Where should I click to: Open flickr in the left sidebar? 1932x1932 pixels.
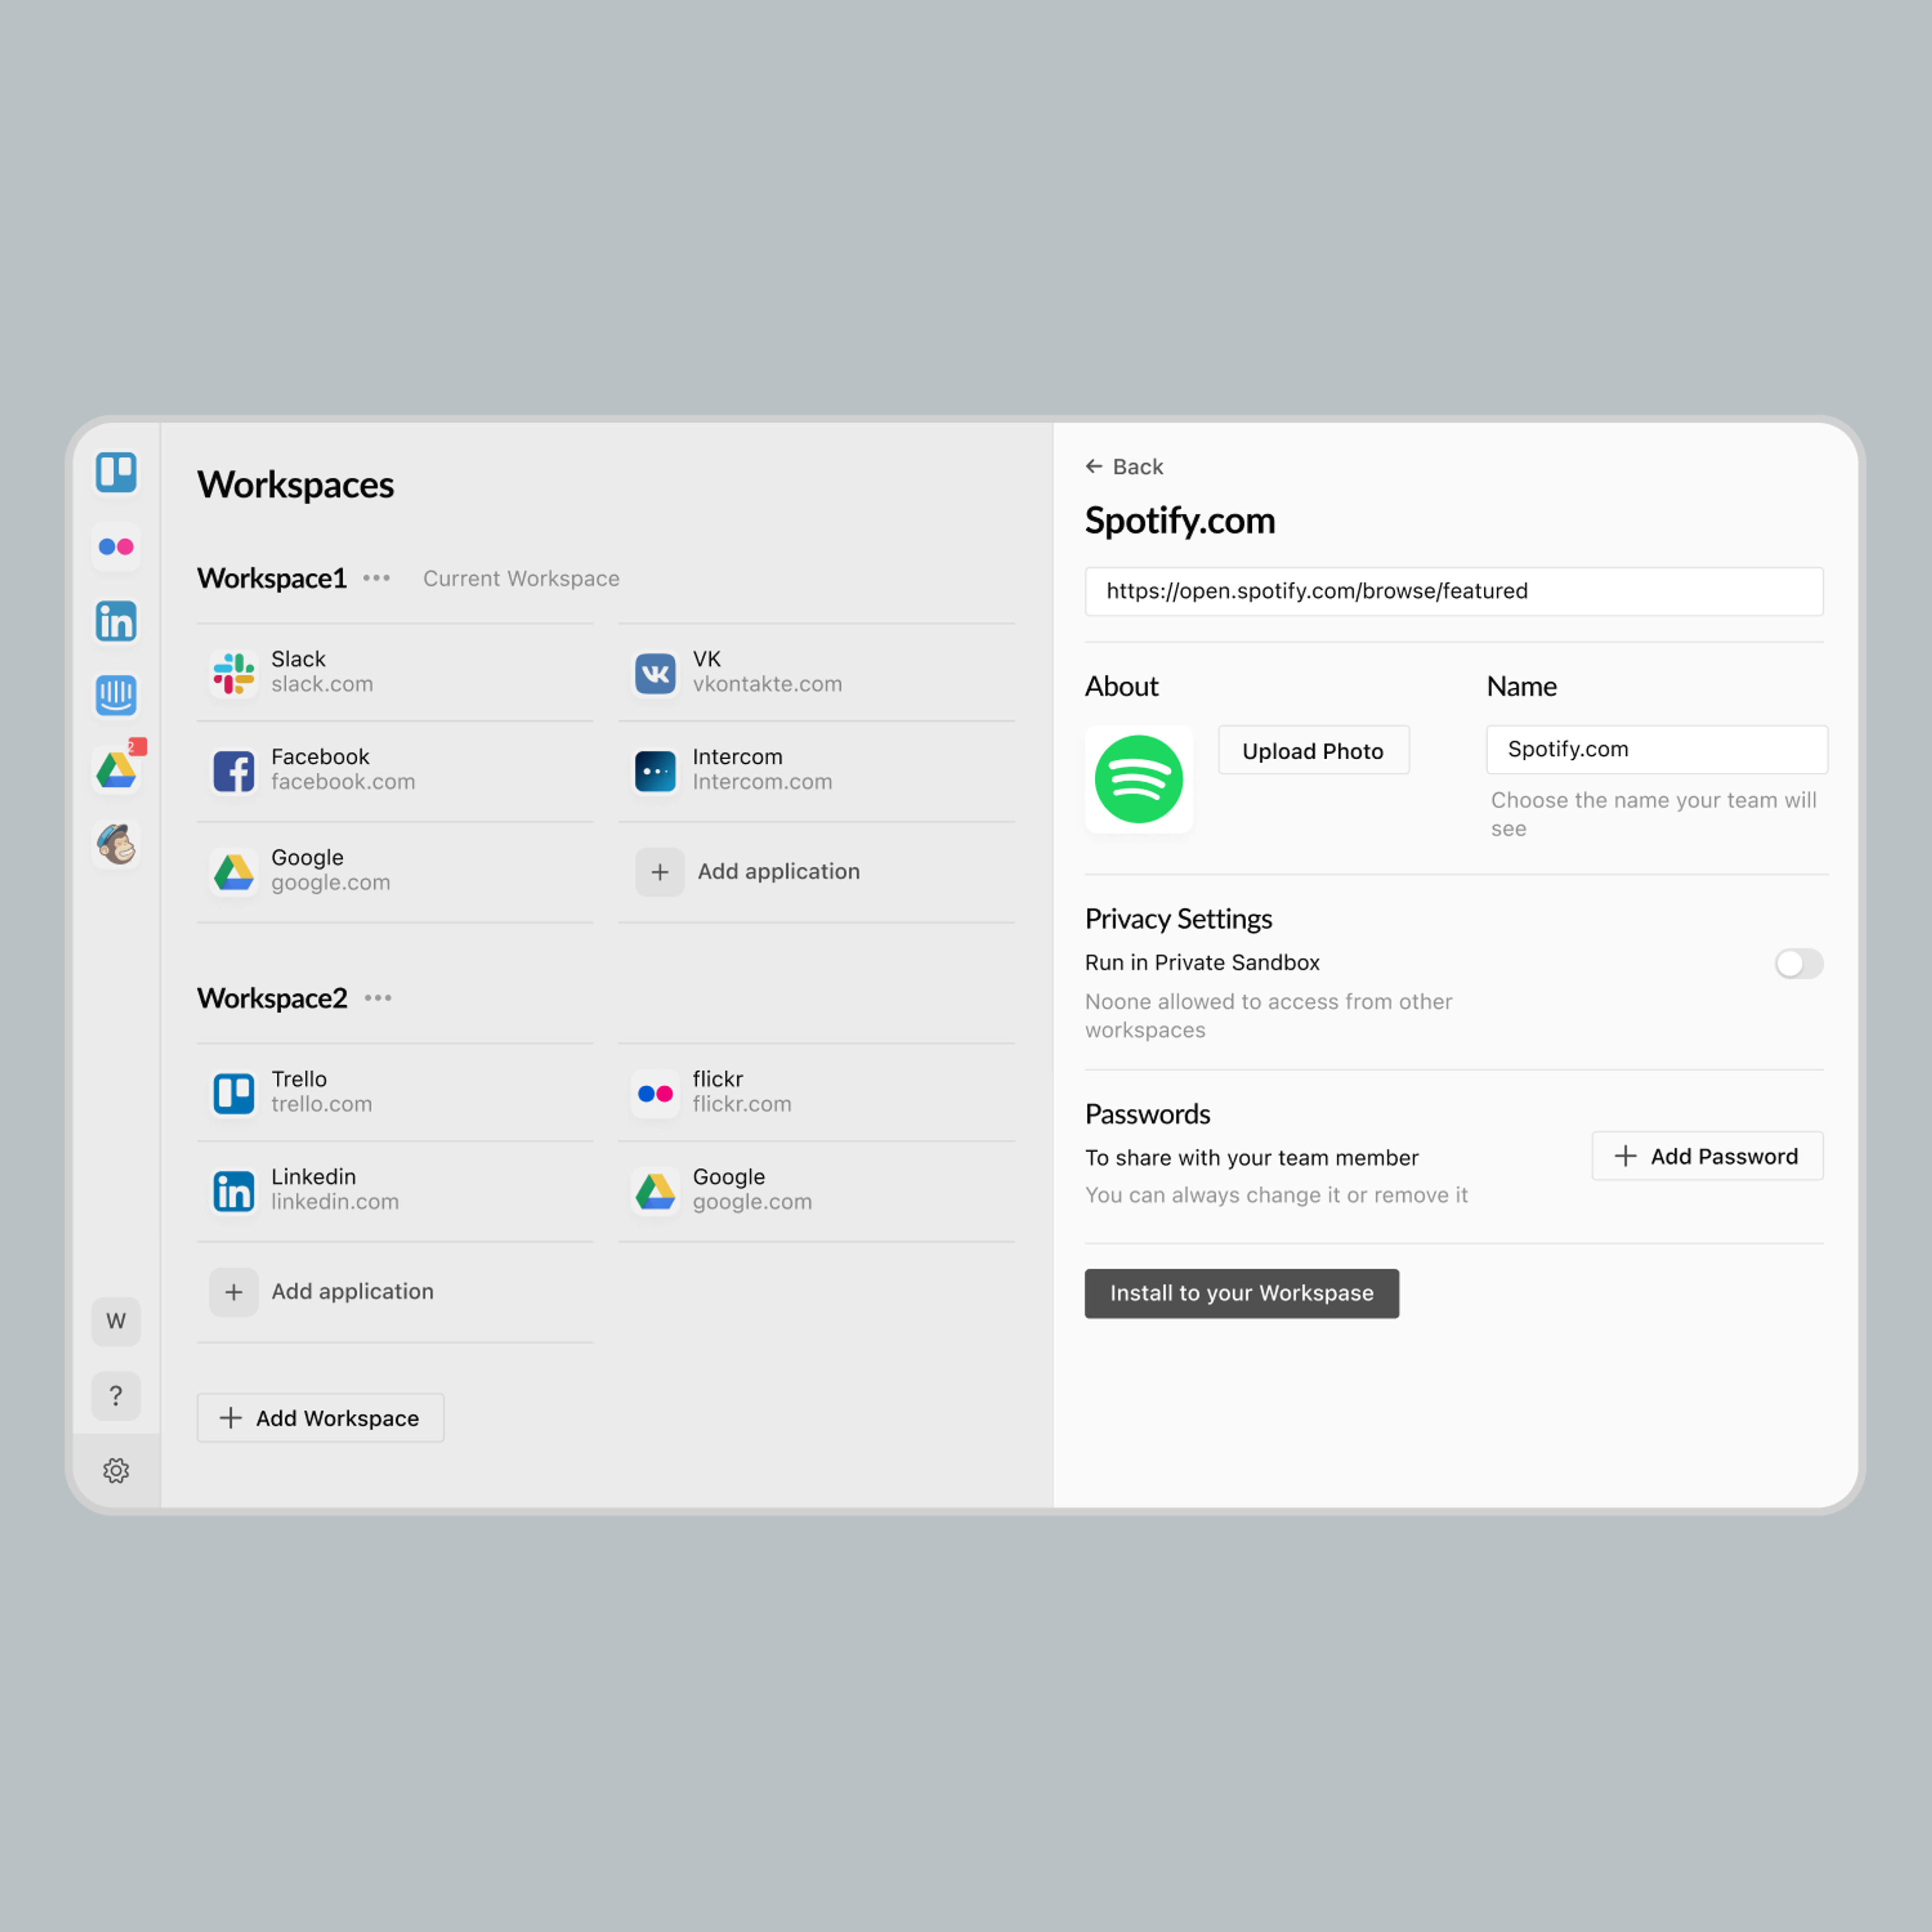pos(116,547)
